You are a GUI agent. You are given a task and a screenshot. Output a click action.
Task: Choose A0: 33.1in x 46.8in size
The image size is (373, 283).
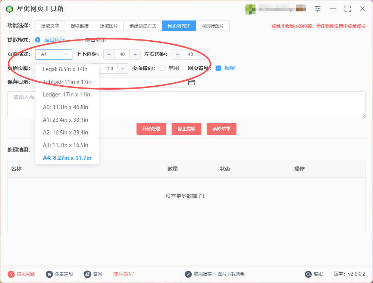coord(66,107)
